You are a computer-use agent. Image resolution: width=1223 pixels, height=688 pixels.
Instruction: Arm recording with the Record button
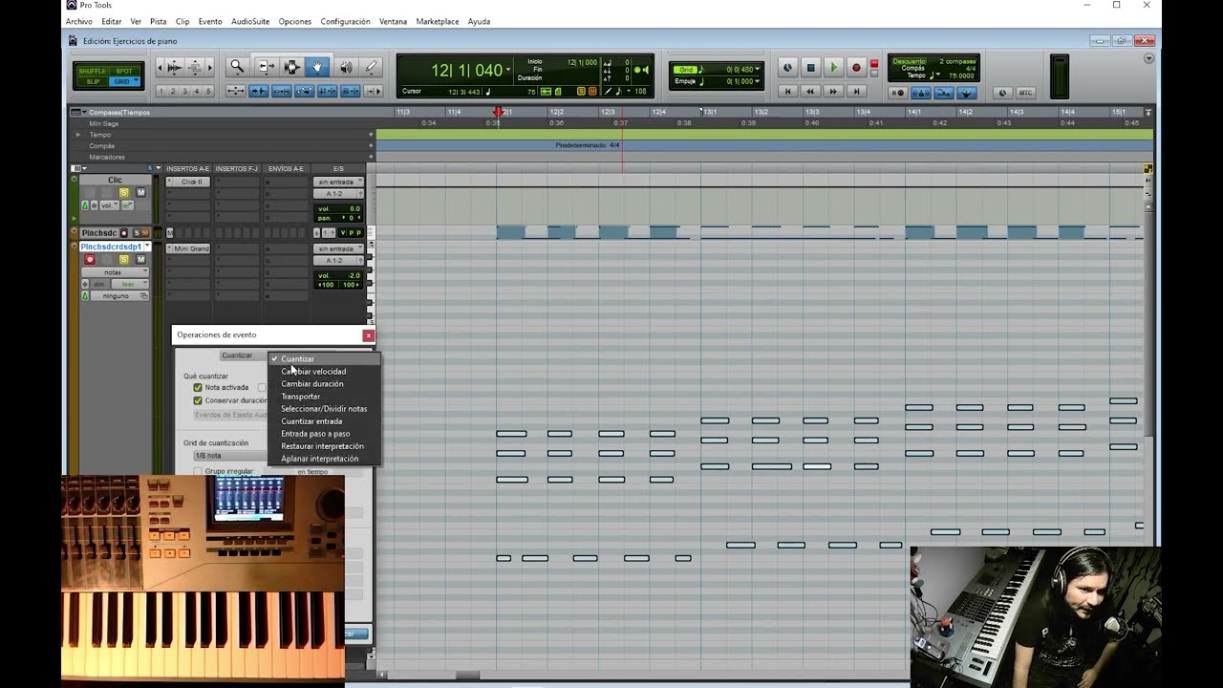tap(856, 68)
